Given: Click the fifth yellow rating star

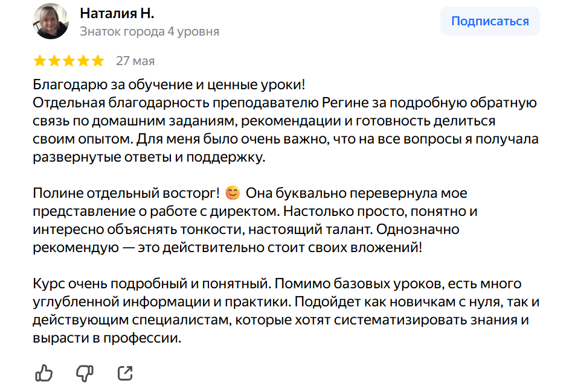Looking at the screenshot, I should point(98,61).
